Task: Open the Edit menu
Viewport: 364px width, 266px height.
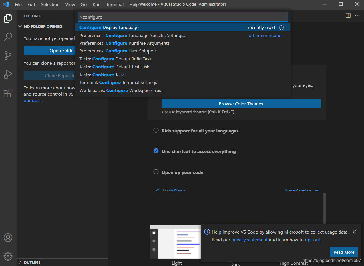Action: pos(31,4)
